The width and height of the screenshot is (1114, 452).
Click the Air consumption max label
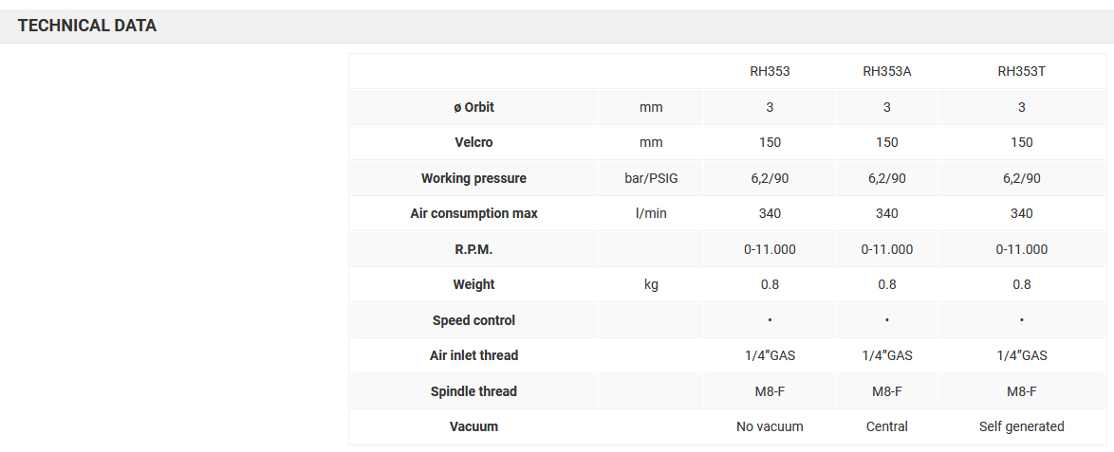click(473, 213)
